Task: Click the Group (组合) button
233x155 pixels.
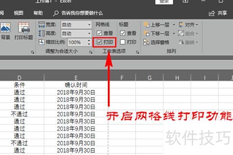Action: [x=188, y=34]
